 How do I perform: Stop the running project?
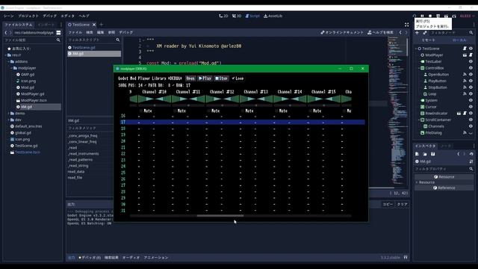coord(430,16)
